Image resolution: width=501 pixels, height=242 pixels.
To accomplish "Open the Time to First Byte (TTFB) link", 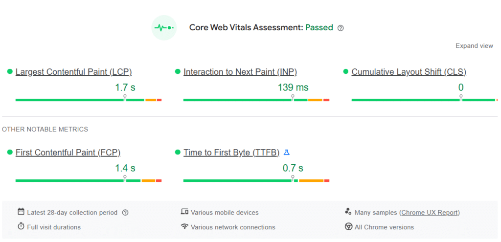I will pyautogui.click(x=231, y=153).
